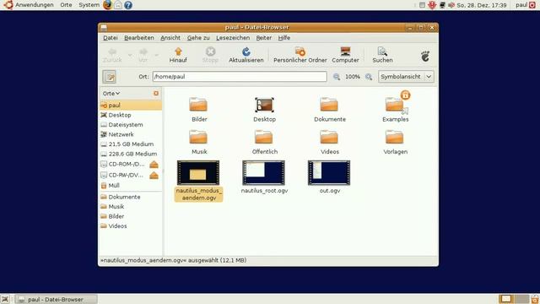Toggle the text-based location bar edit button
This screenshot has width=540, height=304.
tap(109, 77)
